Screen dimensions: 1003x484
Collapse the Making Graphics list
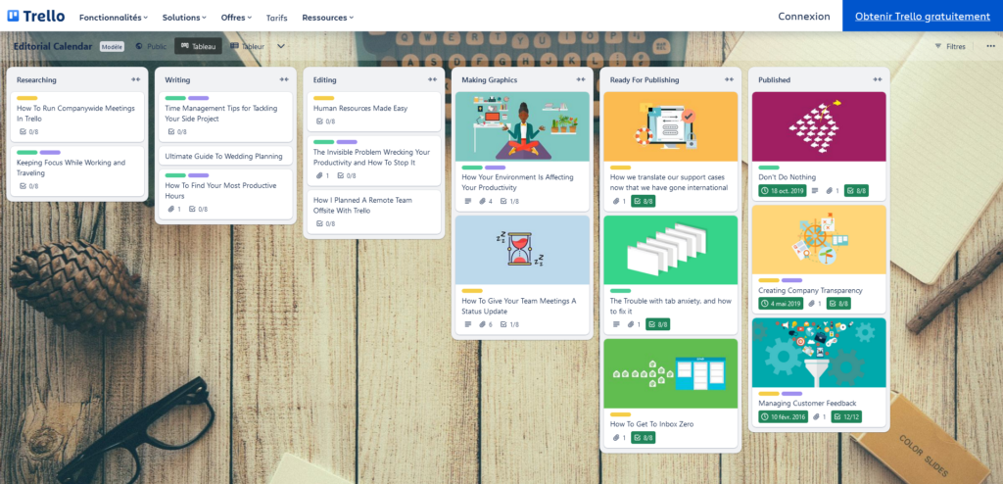(581, 79)
